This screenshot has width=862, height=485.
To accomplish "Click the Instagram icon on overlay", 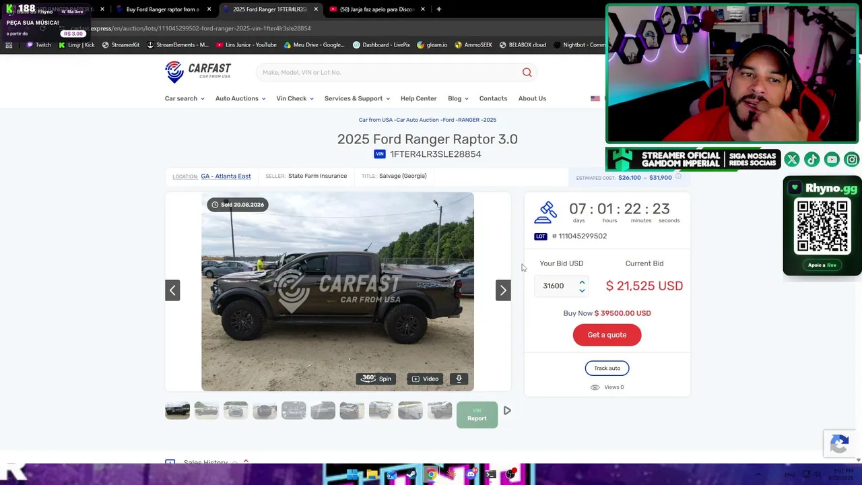I will click(x=852, y=160).
